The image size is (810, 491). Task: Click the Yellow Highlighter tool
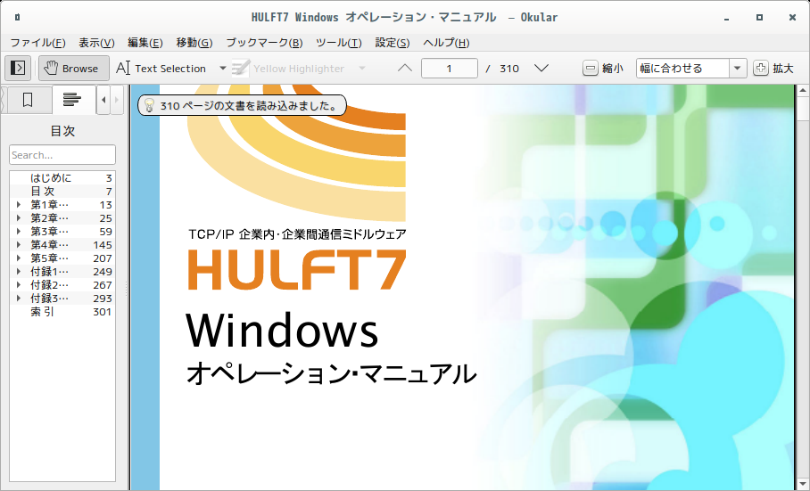[x=287, y=68]
